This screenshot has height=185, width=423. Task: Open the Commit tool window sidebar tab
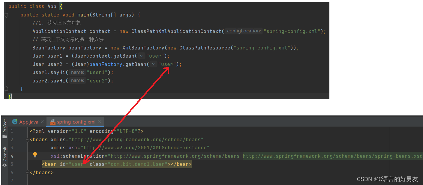(4, 156)
